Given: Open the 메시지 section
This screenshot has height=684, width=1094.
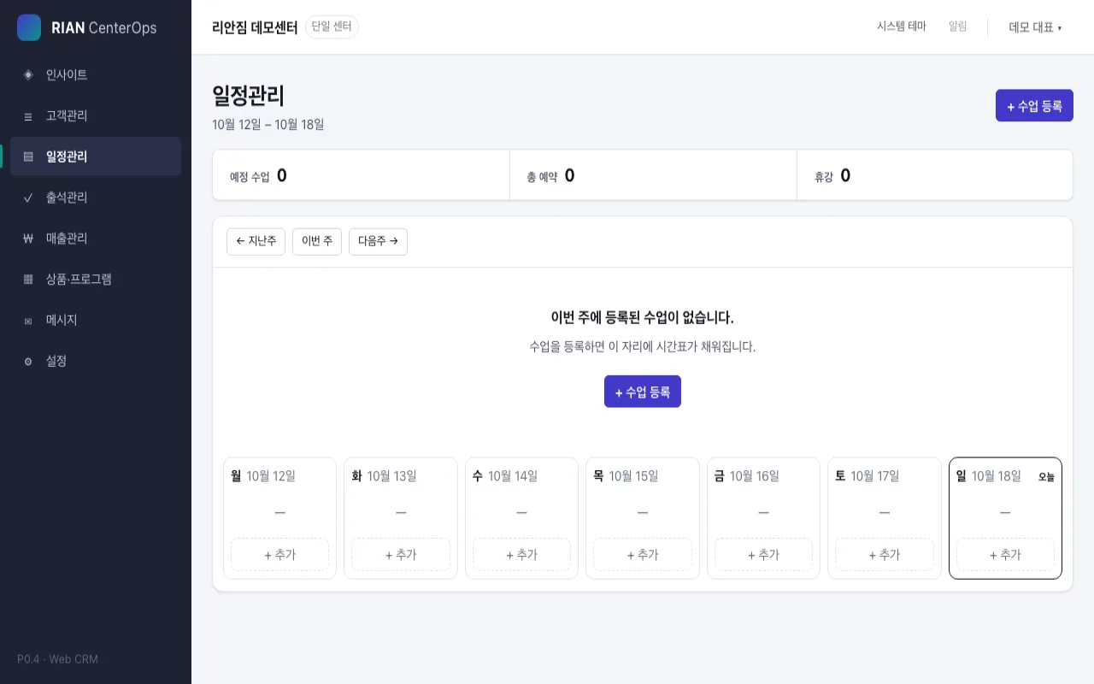Looking at the screenshot, I should tap(96, 321).
